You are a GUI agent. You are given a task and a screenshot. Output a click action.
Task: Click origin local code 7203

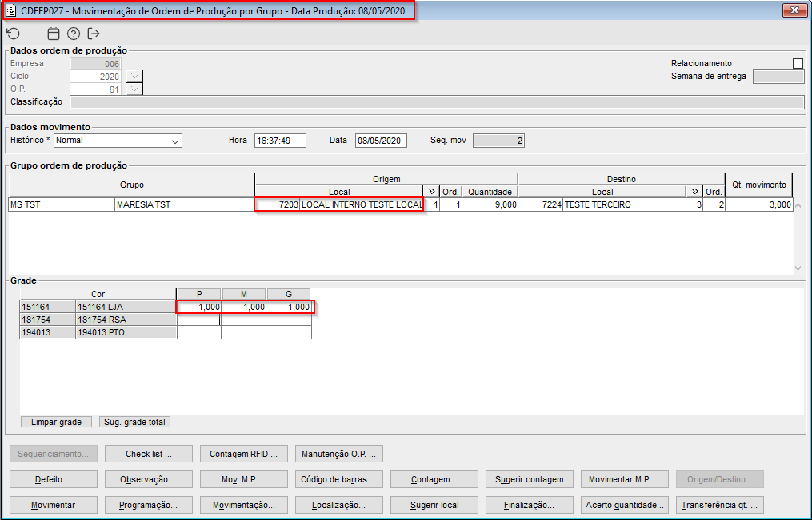click(x=278, y=204)
